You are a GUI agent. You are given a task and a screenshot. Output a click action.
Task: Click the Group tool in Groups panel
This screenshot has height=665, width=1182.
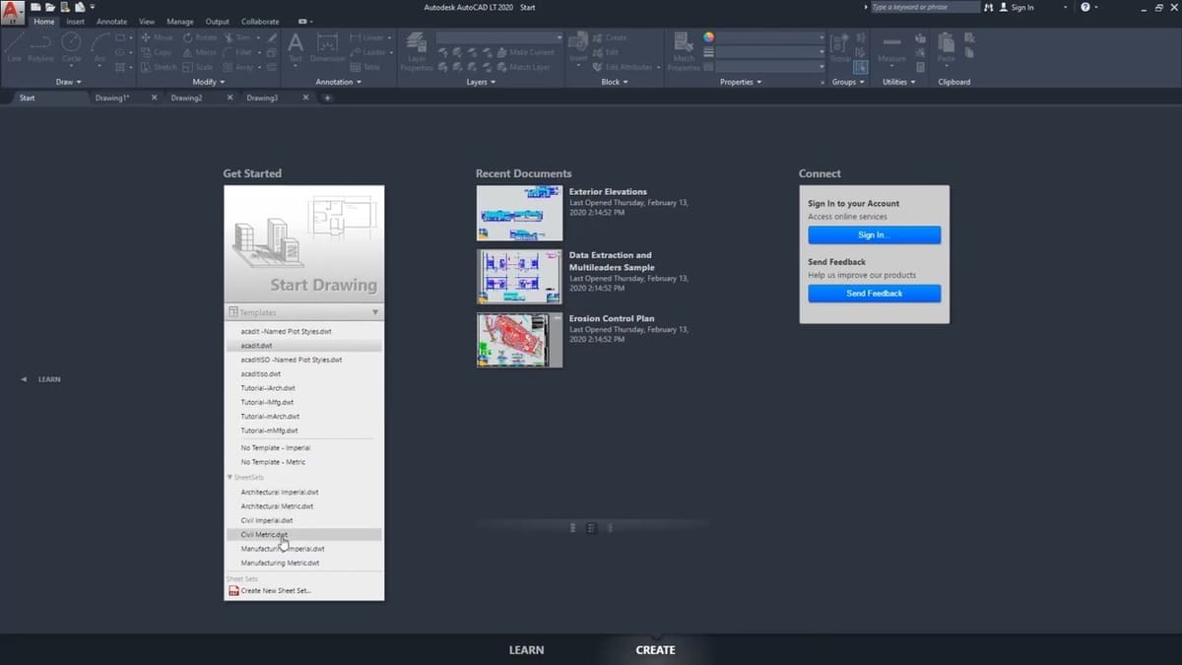(x=840, y=46)
